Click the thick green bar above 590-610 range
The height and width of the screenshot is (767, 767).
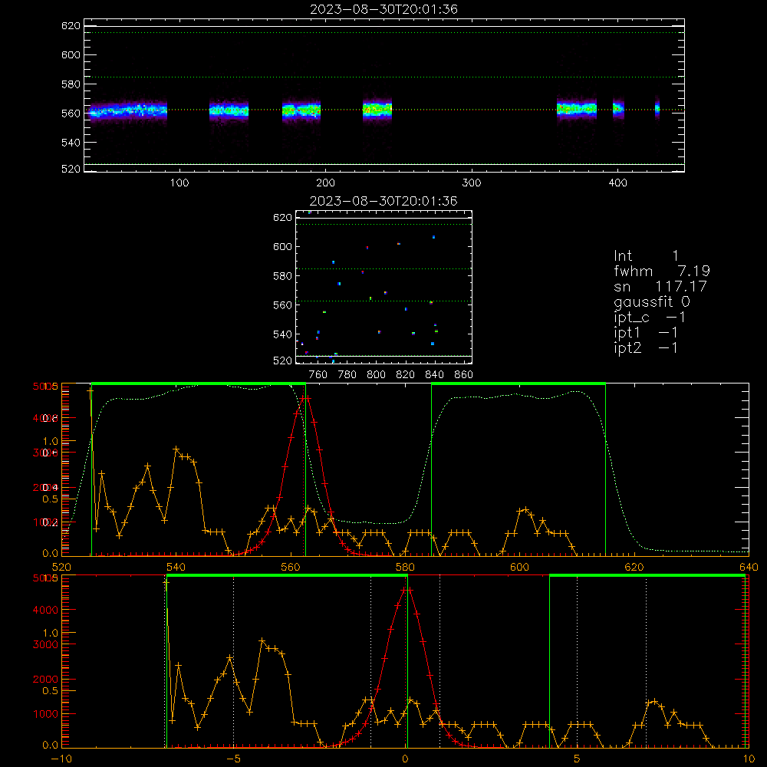(x=518, y=383)
